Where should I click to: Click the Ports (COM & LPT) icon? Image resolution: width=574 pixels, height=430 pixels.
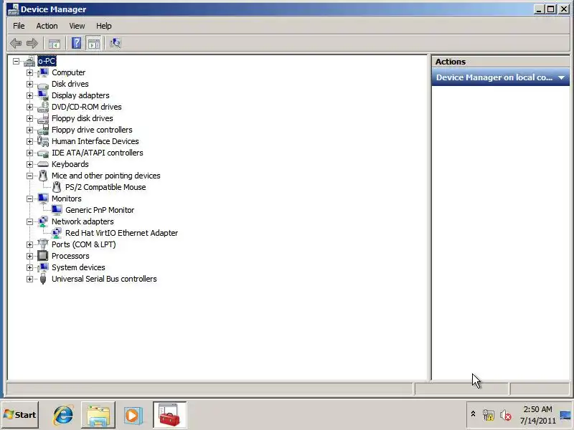click(x=43, y=244)
